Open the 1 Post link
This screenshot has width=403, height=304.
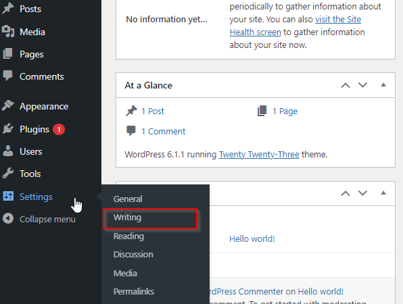click(153, 111)
